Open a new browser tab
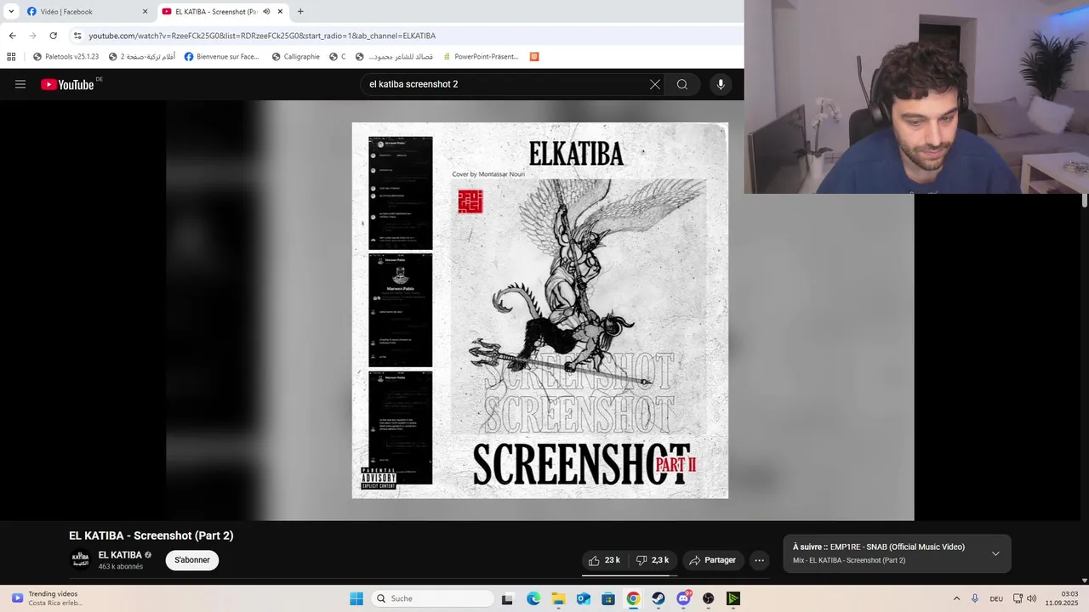 coord(300,12)
